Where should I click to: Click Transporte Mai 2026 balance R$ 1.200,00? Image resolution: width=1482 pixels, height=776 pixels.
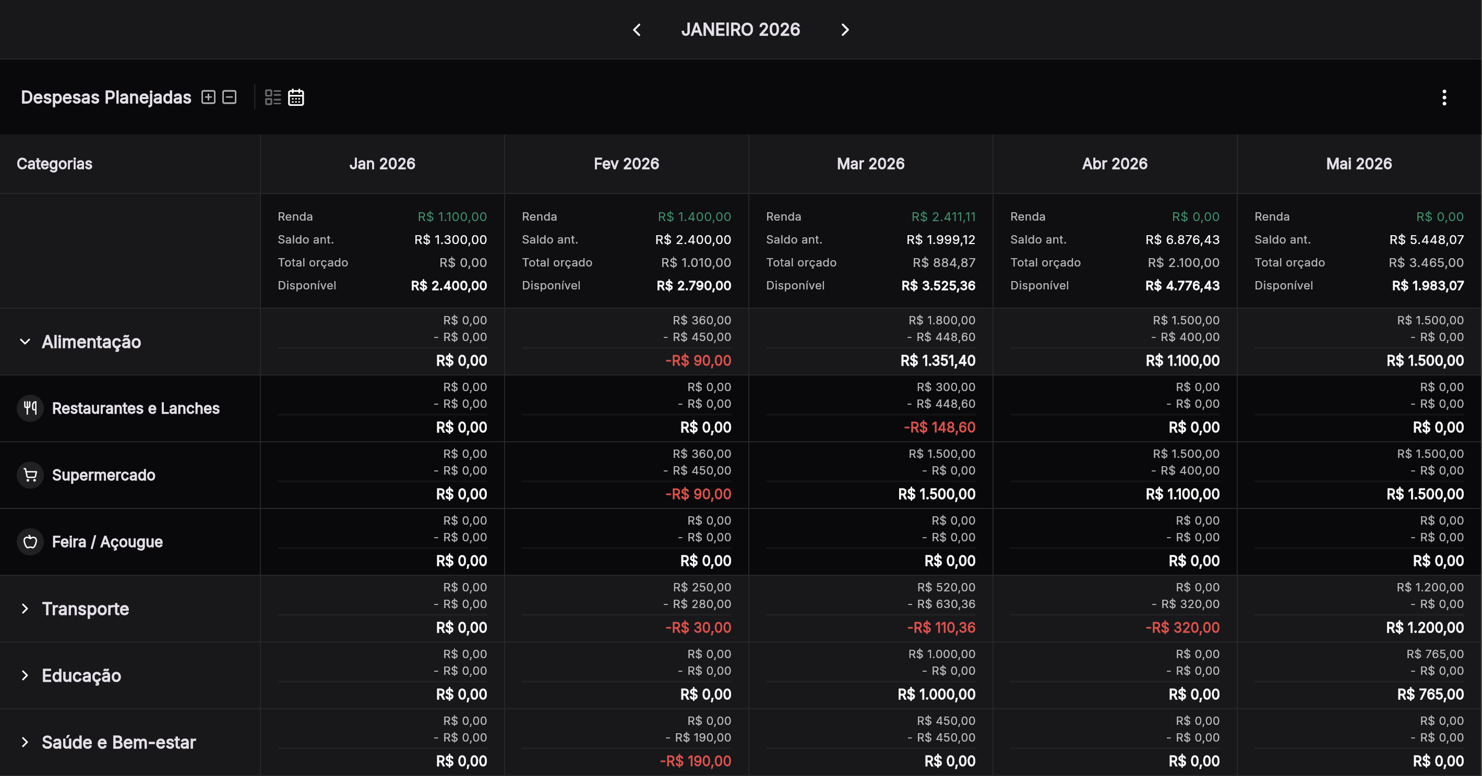click(x=1425, y=627)
